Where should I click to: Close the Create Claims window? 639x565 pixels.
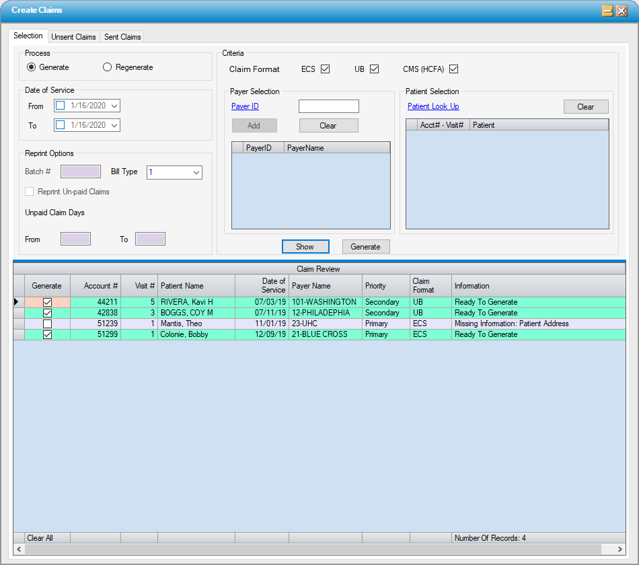point(622,11)
